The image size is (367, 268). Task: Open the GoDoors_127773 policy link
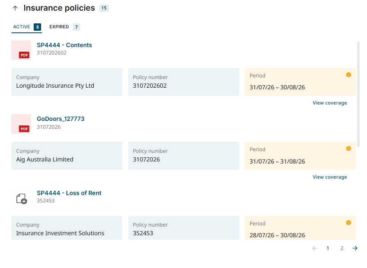(x=61, y=119)
